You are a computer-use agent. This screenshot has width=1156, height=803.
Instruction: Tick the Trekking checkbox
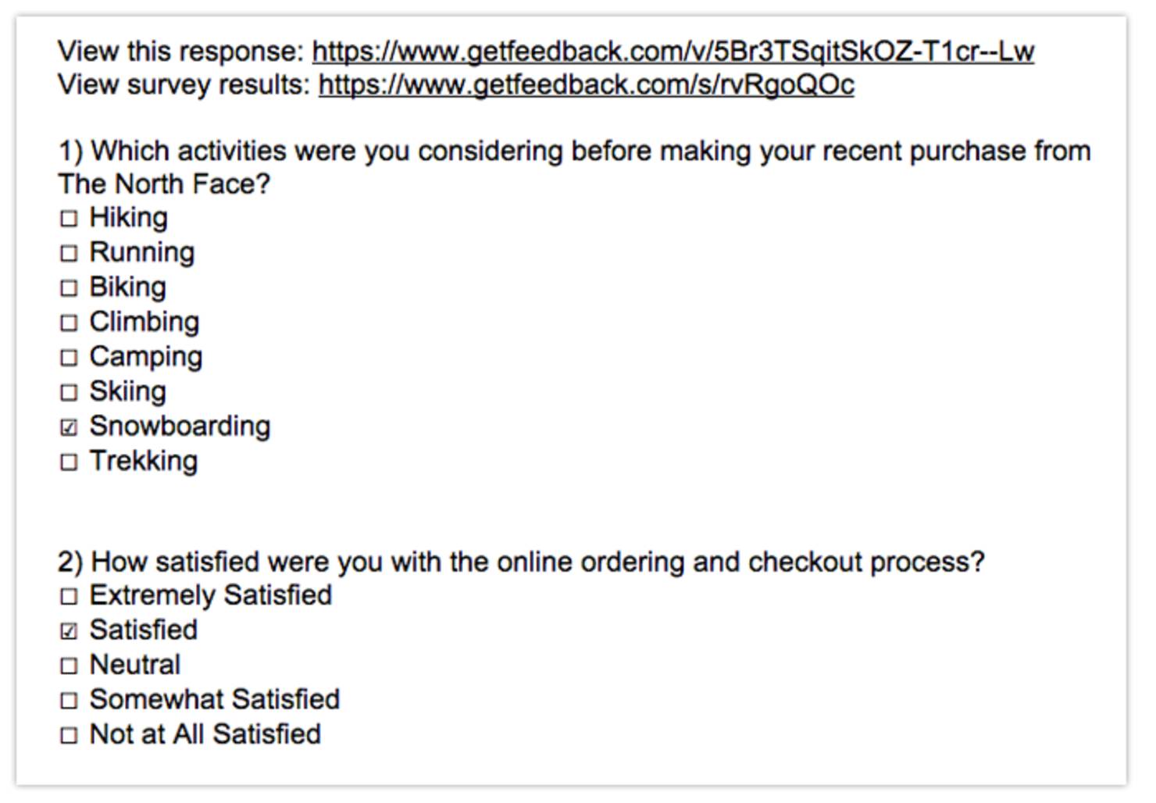click(69, 462)
